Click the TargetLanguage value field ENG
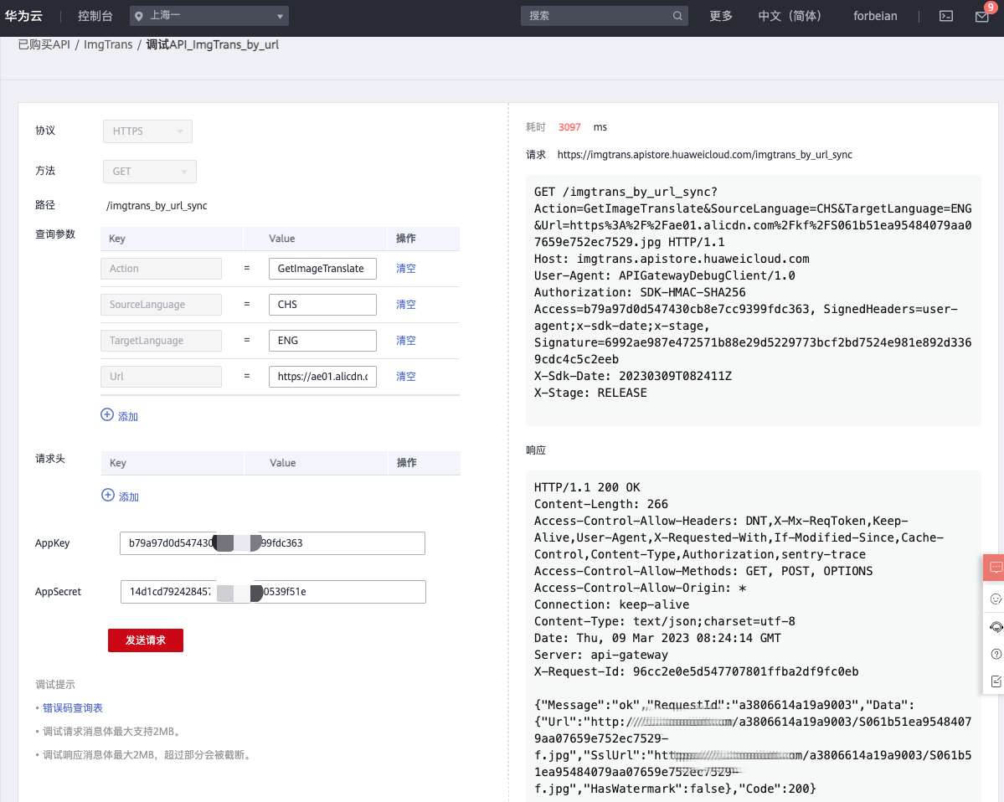The height and width of the screenshot is (802, 1004). tap(322, 341)
